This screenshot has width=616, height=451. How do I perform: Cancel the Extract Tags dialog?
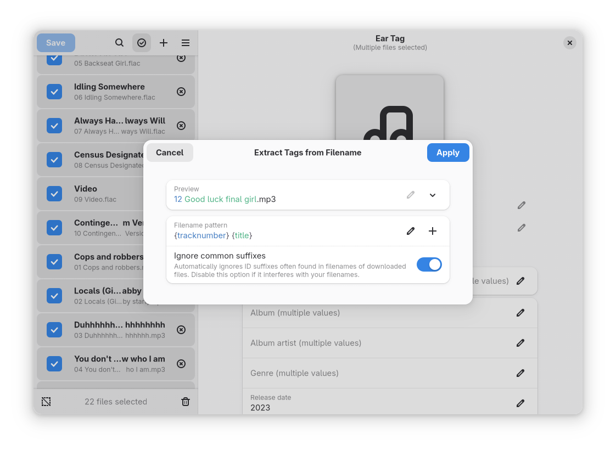[170, 153]
